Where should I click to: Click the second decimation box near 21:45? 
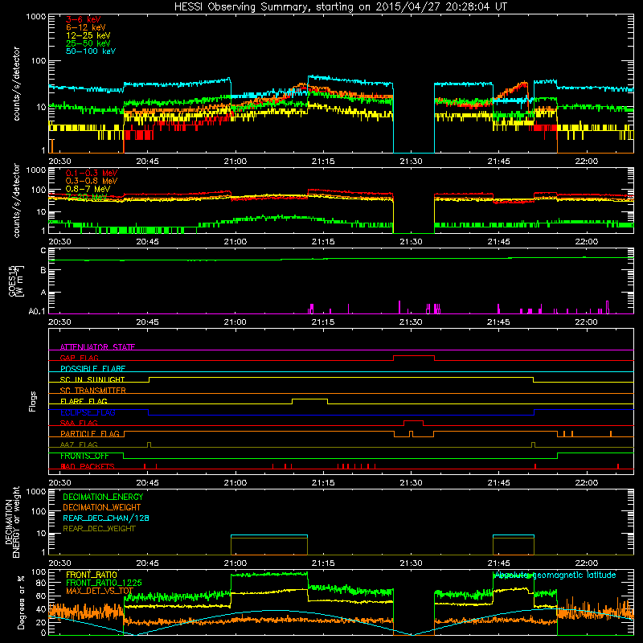pyautogui.click(x=514, y=545)
